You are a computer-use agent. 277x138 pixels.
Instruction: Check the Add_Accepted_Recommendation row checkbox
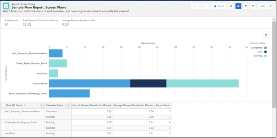3,111
